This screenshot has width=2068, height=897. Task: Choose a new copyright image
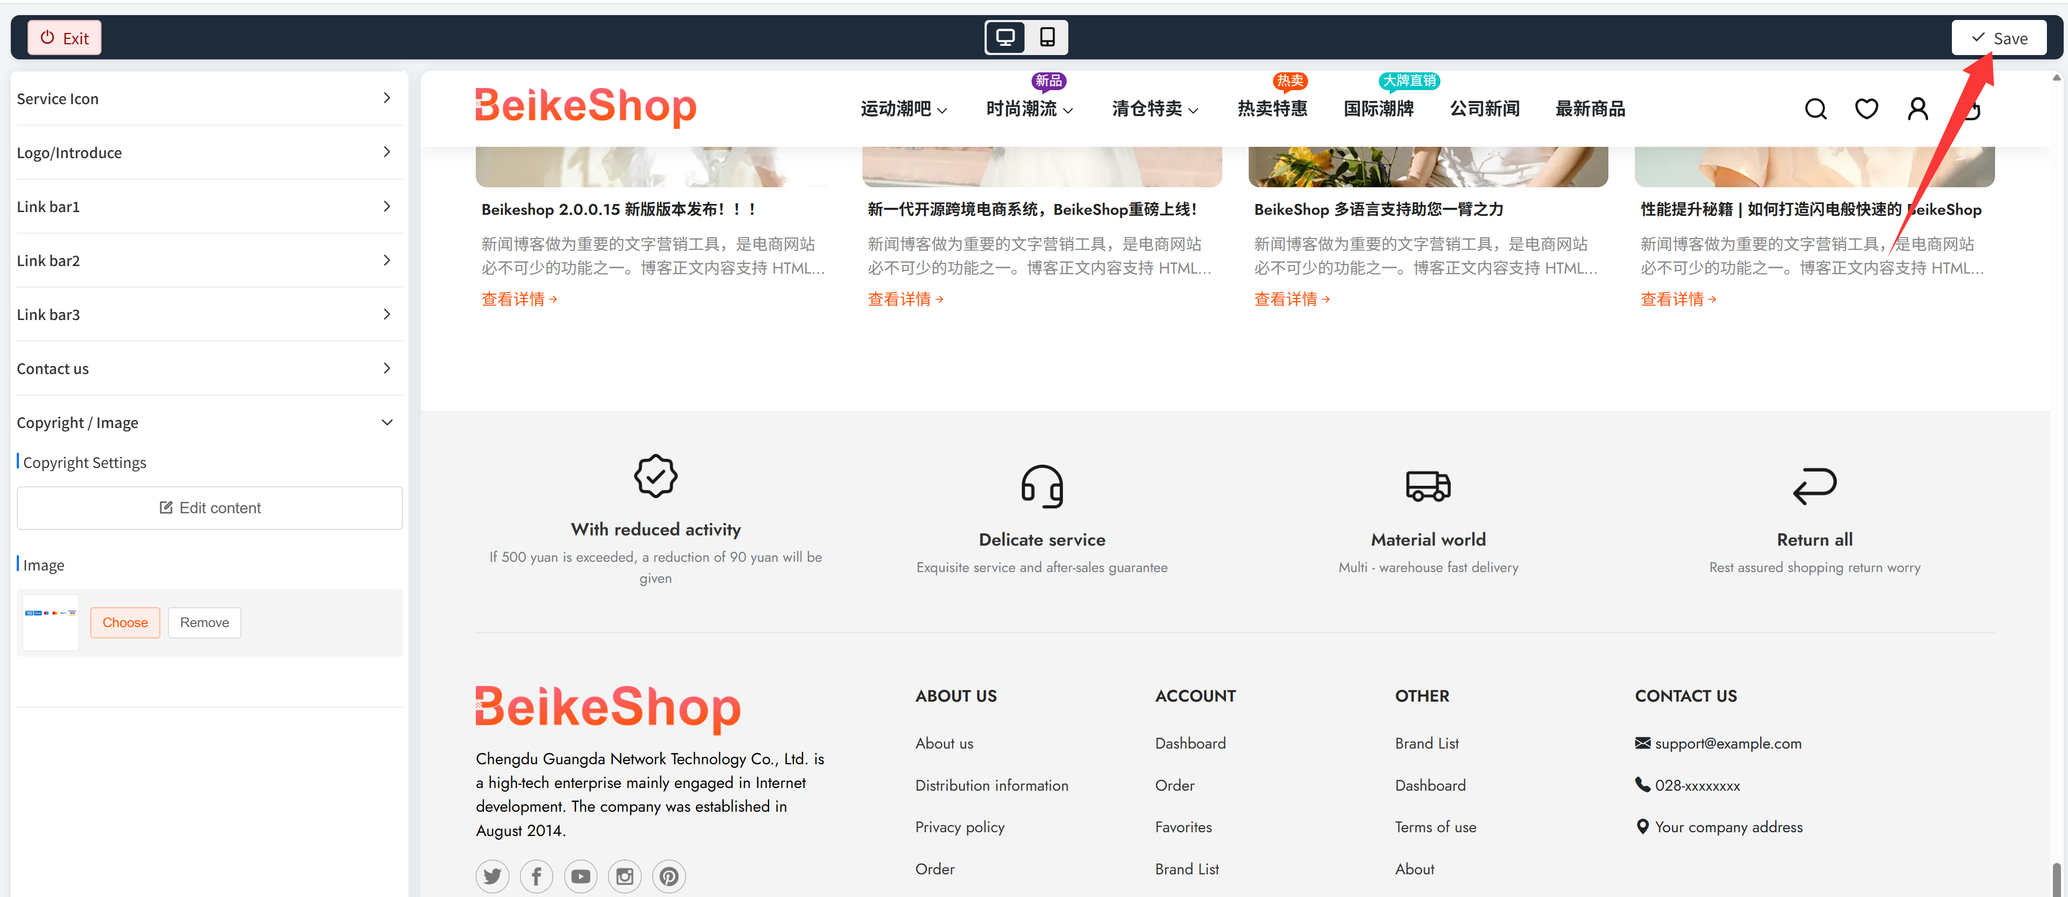click(124, 623)
